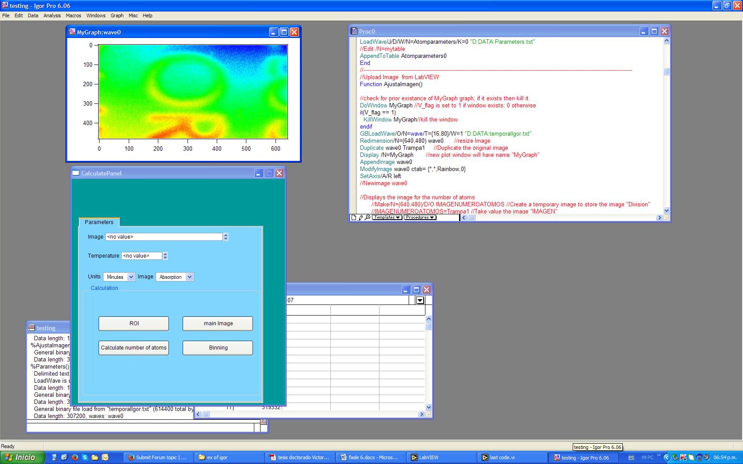Open the Analysis menu
The width and height of the screenshot is (743, 464).
click(52, 15)
